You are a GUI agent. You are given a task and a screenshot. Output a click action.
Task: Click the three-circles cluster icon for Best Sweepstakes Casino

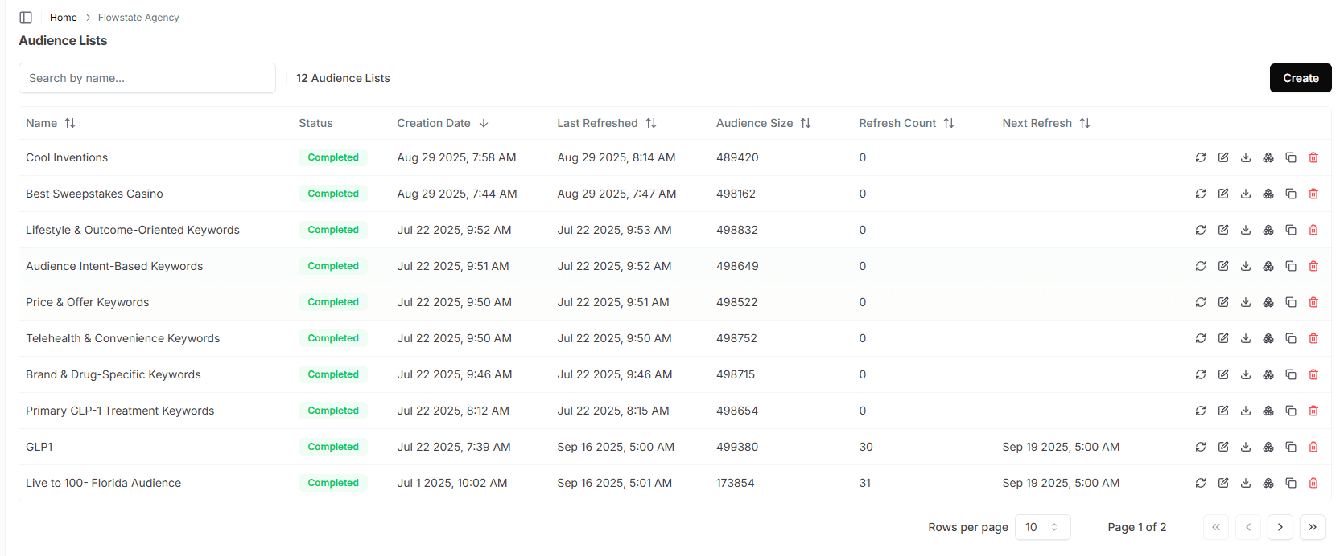pos(1268,194)
